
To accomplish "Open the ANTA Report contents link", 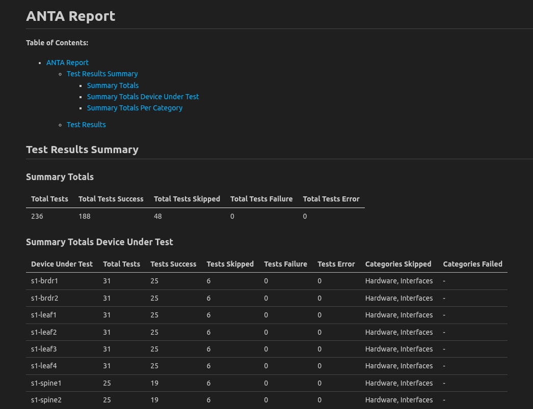I will pyautogui.click(x=67, y=63).
